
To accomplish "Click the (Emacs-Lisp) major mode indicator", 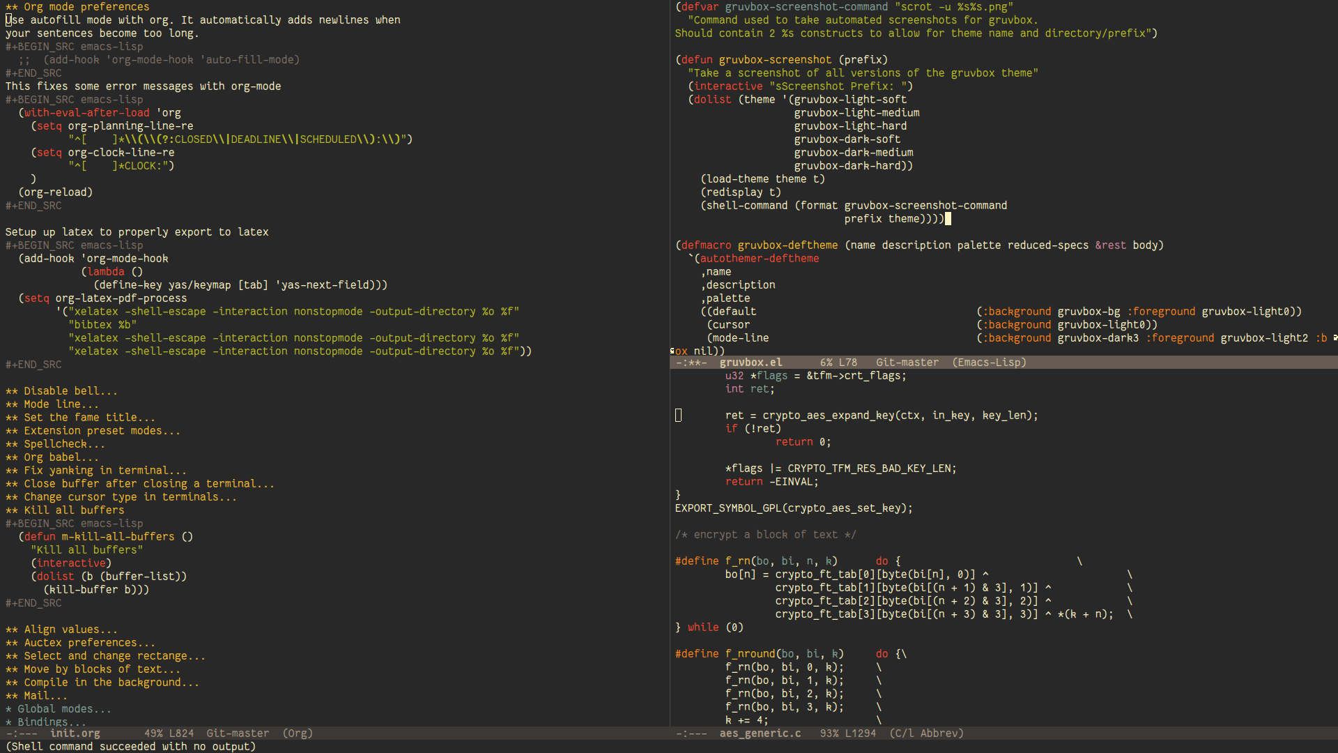I will pyautogui.click(x=989, y=363).
